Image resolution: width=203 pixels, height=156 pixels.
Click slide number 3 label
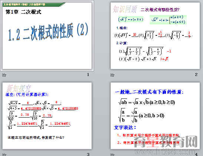point(88,154)
